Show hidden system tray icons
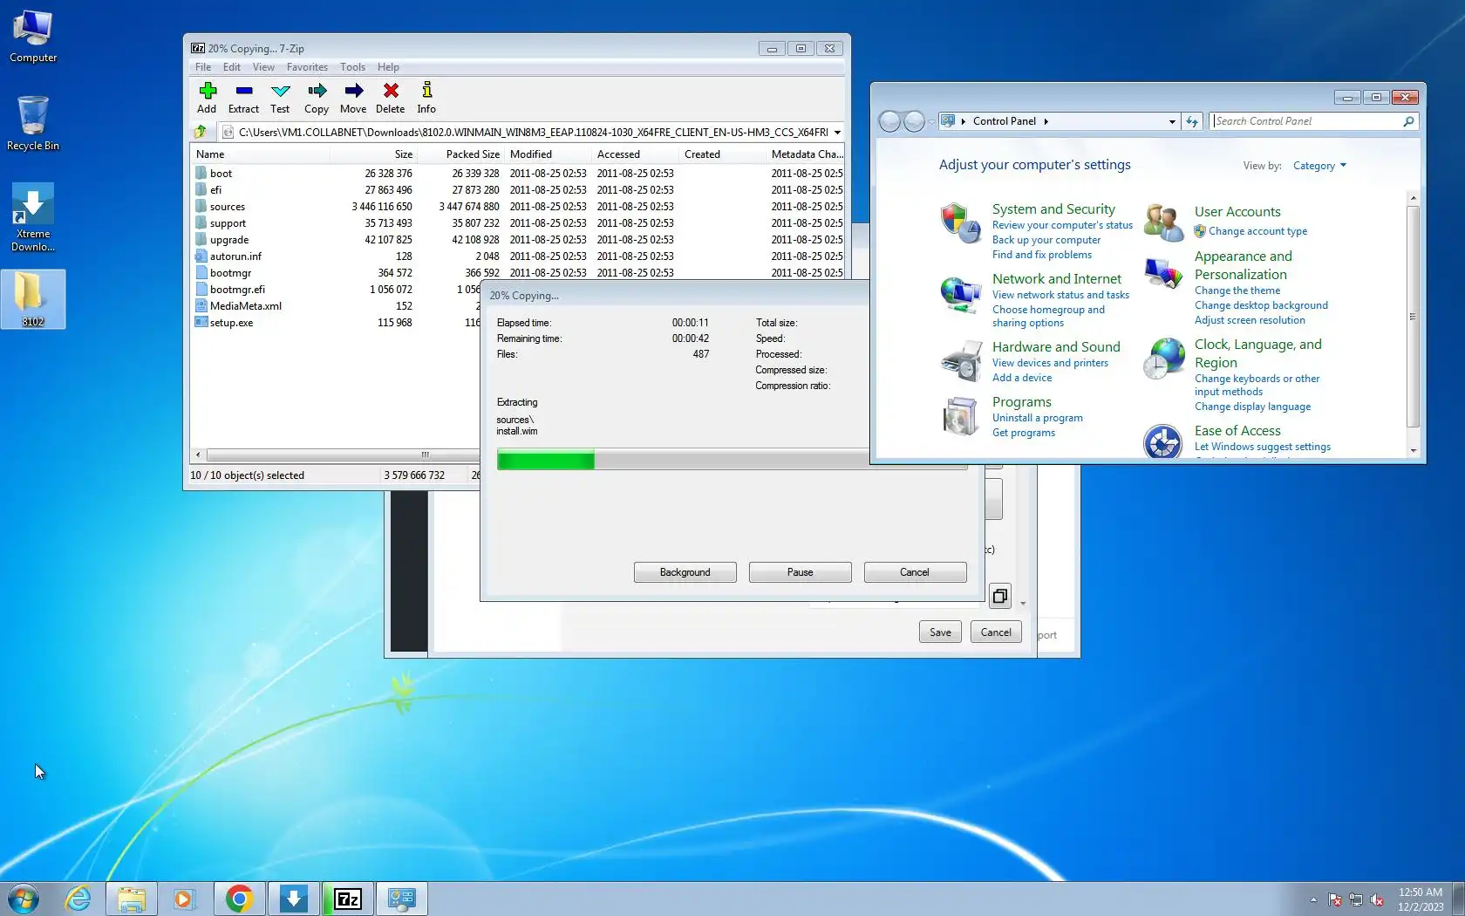Viewport: 1465px width, 916px height. [1313, 899]
